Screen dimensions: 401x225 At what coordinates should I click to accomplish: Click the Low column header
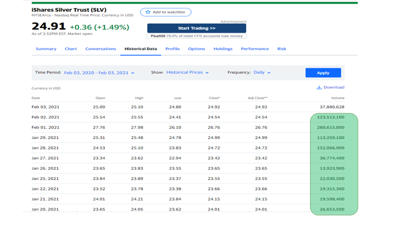[178, 98]
